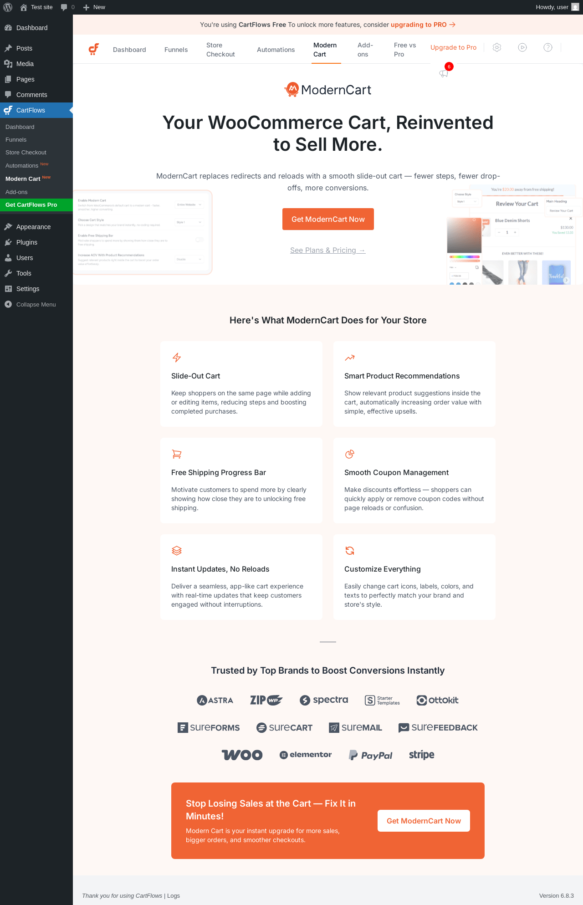This screenshot has width=583, height=905.
Task: Open the CartFlows submenu Funnels item
Action: pos(36,140)
